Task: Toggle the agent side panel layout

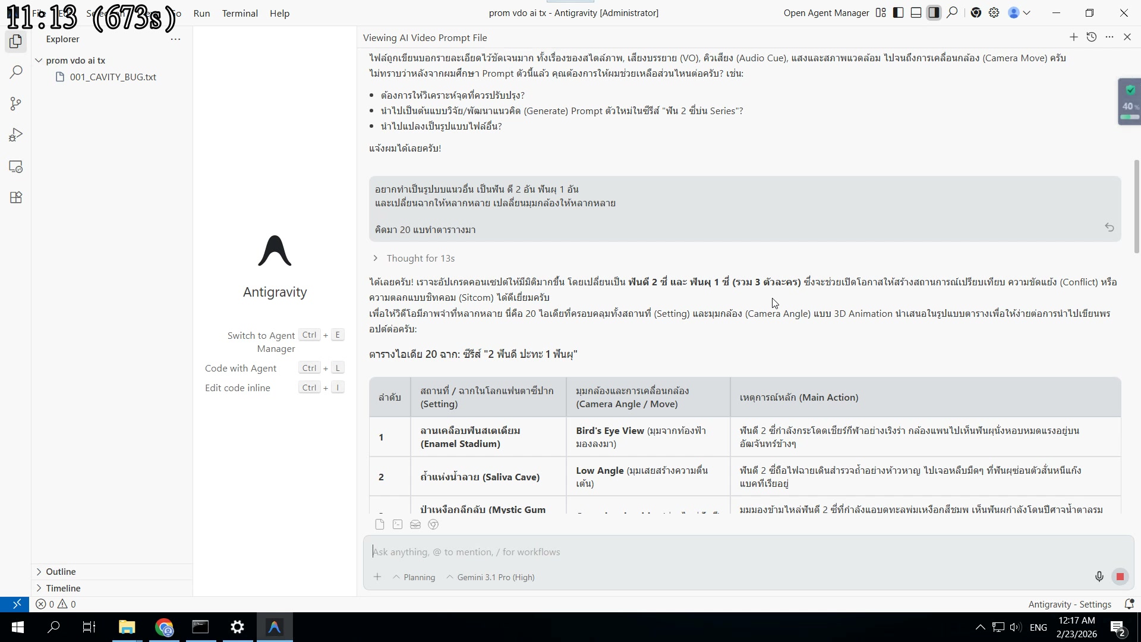Action: pos(934,13)
